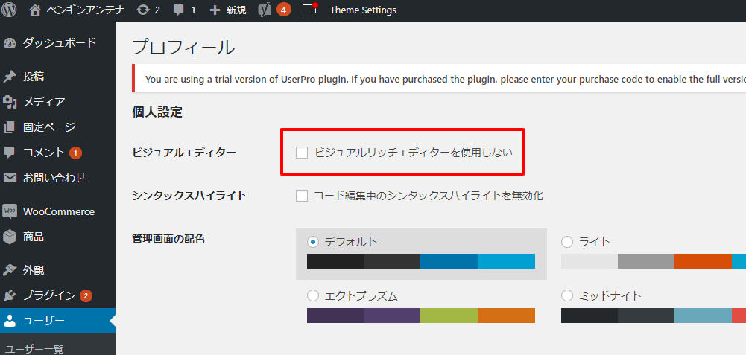The height and width of the screenshot is (355, 746).
Task: Select the ミッドナイト color scheme radio
Action: 567,295
